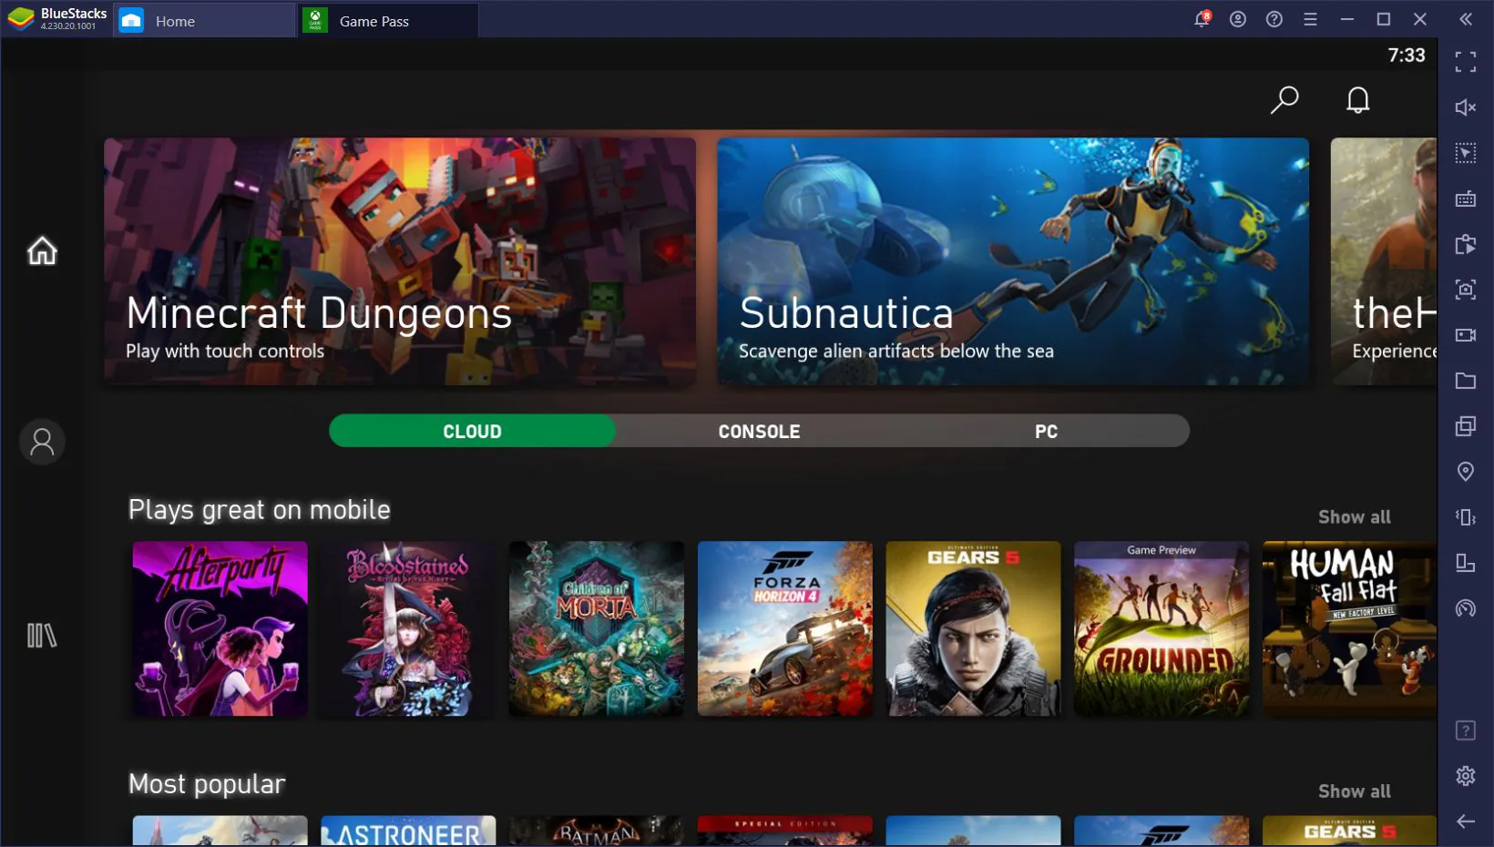Collapse the BlueStacks side toolbar
1494x847 pixels.
1465,19
